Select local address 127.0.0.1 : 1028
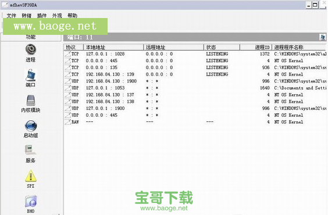The image size is (328, 215). pyautogui.click(x=105, y=54)
